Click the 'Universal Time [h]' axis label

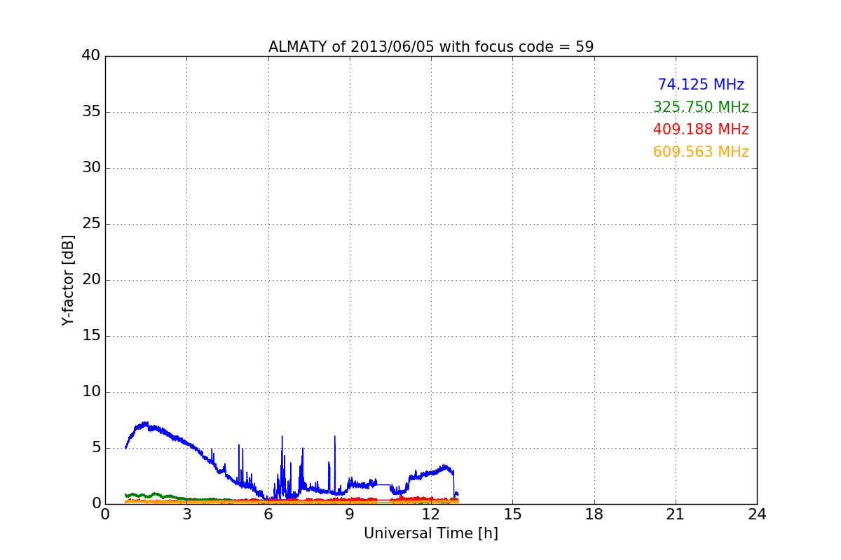431,533
